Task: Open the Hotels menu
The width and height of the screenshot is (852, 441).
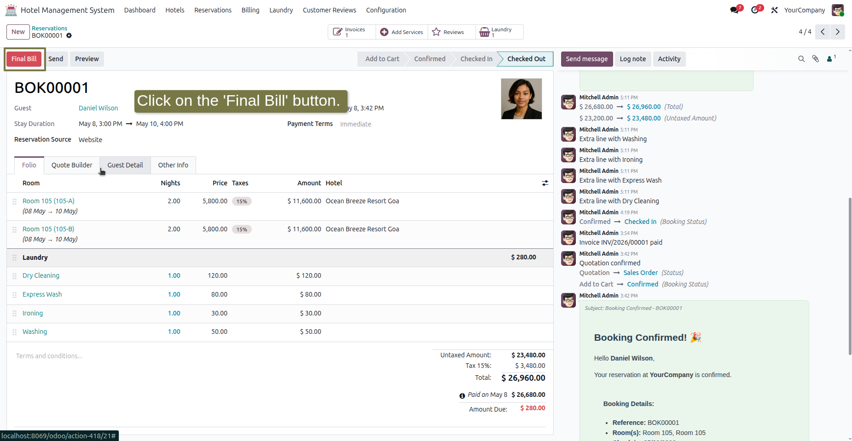Action: click(175, 10)
